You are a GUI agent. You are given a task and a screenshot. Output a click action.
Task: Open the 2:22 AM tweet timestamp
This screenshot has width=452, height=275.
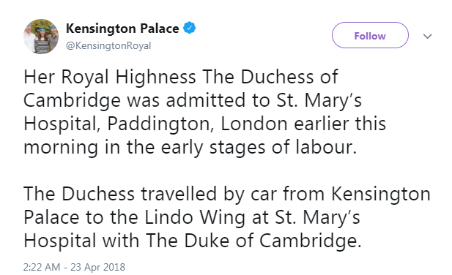tap(42, 267)
